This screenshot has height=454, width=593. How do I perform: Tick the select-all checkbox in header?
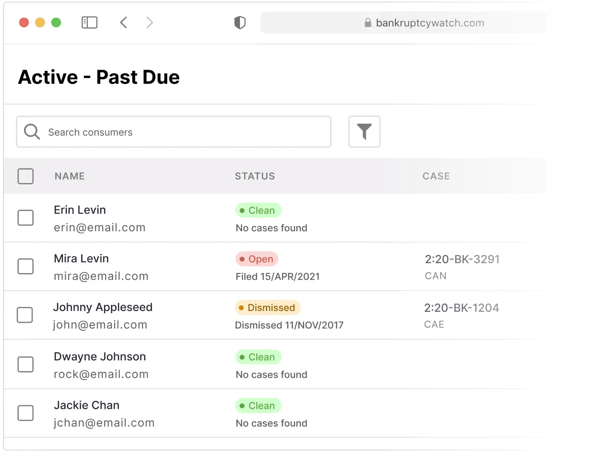[25, 176]
